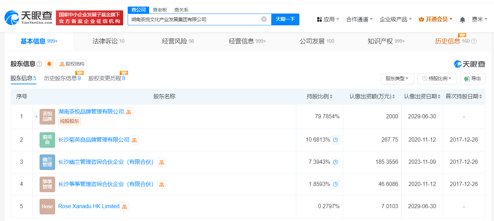
Task: Open the 长沙菊英良品牌管理有限公司 shareholder link
Action: pyautogui.click(x=95, y=140)
